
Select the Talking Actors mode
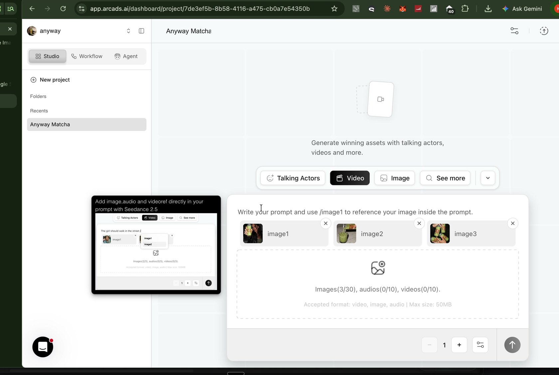point(293,178)
